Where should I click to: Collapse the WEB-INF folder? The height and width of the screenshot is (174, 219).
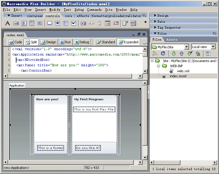[x=158, y=66]
